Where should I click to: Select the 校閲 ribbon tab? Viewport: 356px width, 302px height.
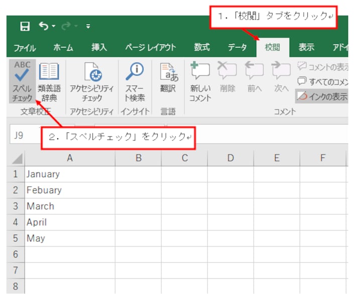click(273, 47)
